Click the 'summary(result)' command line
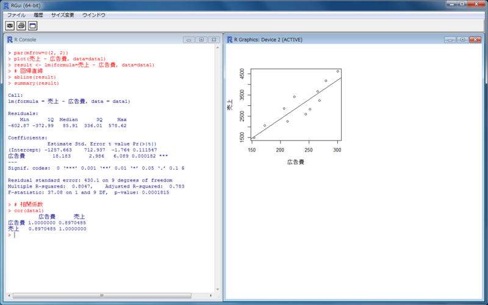488x305 pixels. (x=34, y=83)
